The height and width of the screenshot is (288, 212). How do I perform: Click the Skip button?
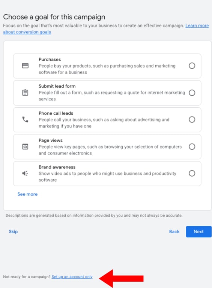pyautogui.click(x=13, y=232)
